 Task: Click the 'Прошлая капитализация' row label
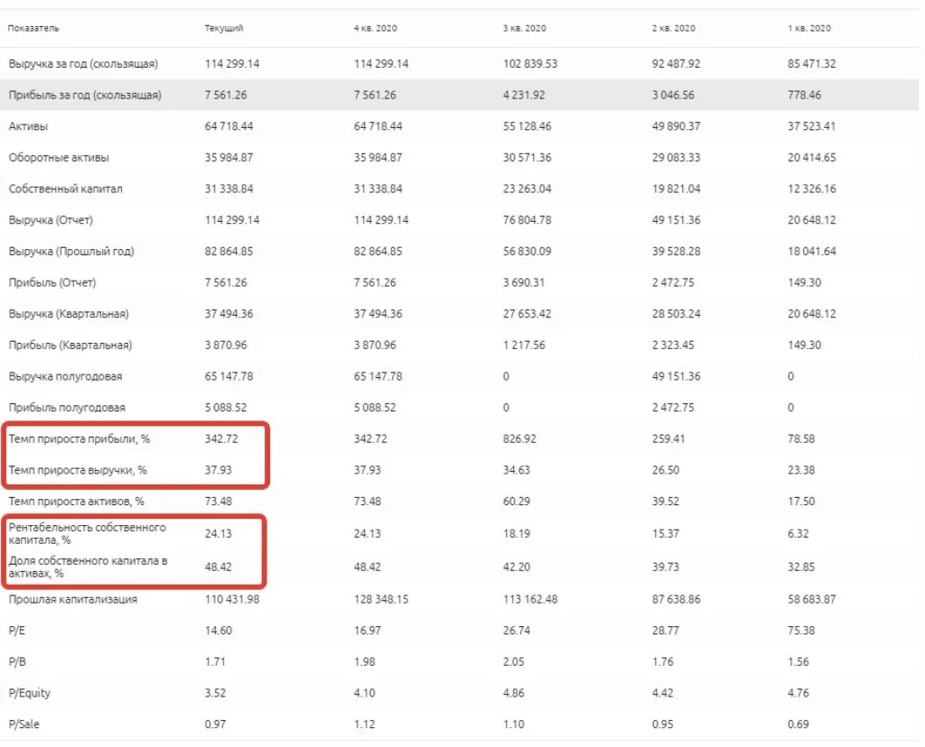(72, 599)
